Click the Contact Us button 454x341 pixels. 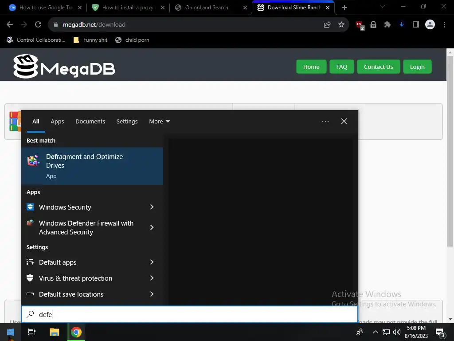pyautogui.click(x=379, y=67)
